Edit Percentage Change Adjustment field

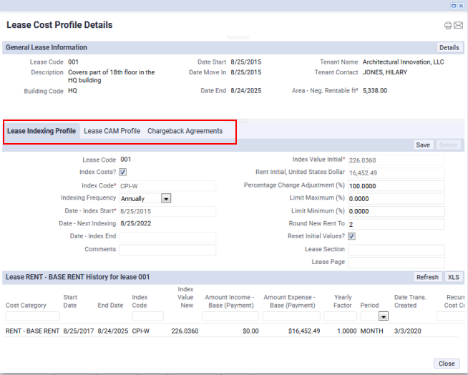pyautogui.click(x=396, y=186)
